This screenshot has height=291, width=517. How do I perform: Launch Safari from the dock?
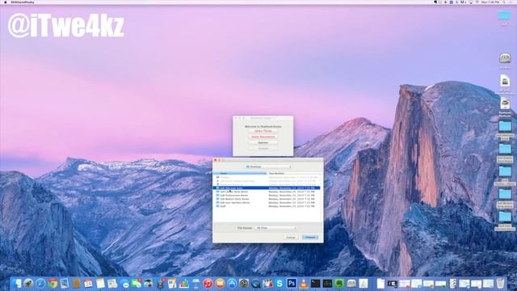click(40, 283)
